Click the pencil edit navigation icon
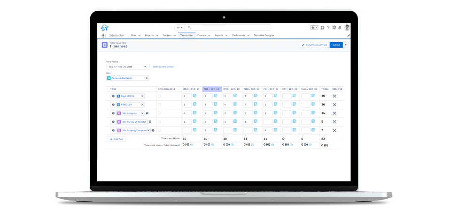Image resolution: width=451 pixels, height=217 pixels. tap(349, 35)
